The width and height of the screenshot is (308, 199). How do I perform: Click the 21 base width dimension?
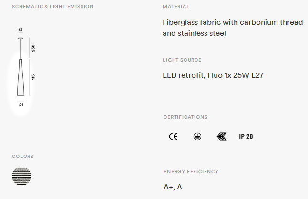(21, 105)
